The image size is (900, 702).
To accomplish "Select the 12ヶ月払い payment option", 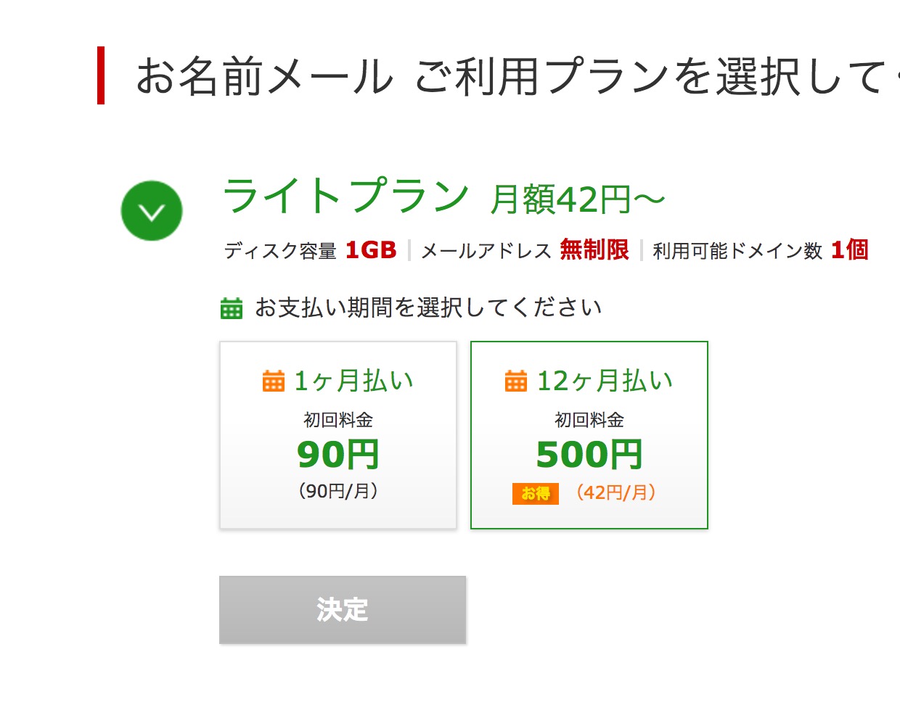I will pos(589,435).
